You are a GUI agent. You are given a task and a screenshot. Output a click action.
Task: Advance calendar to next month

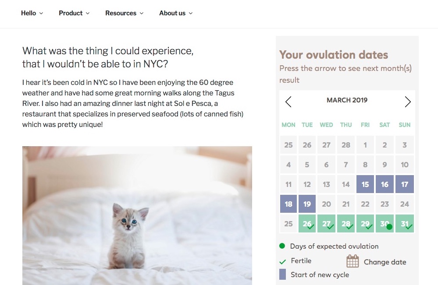tap(408, 102)
